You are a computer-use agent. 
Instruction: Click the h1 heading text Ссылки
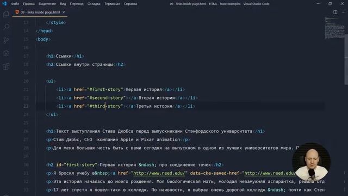tap(64, 56)
